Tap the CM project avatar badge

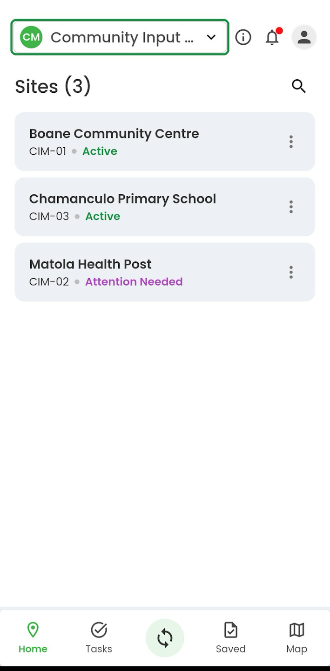coord(31,37)
